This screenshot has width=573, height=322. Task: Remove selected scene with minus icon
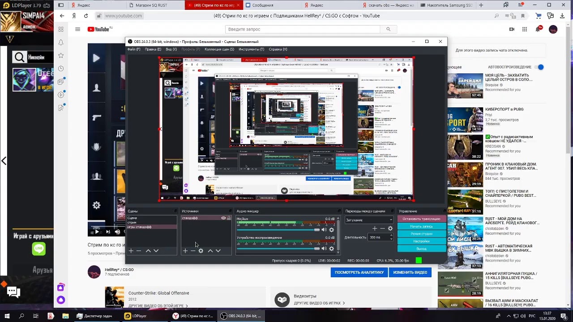(139, 251)
